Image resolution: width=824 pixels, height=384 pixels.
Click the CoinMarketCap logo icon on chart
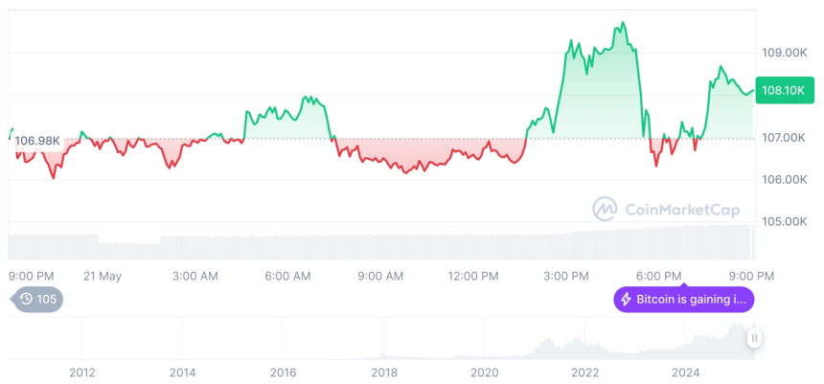pyautogui.click(x=605, y=209)
